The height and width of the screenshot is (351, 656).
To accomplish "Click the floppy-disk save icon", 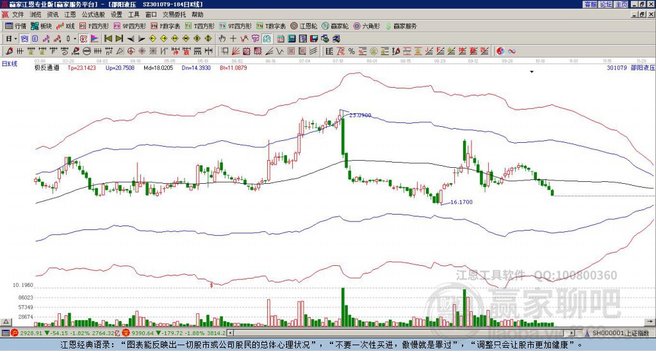I will 314,39.
